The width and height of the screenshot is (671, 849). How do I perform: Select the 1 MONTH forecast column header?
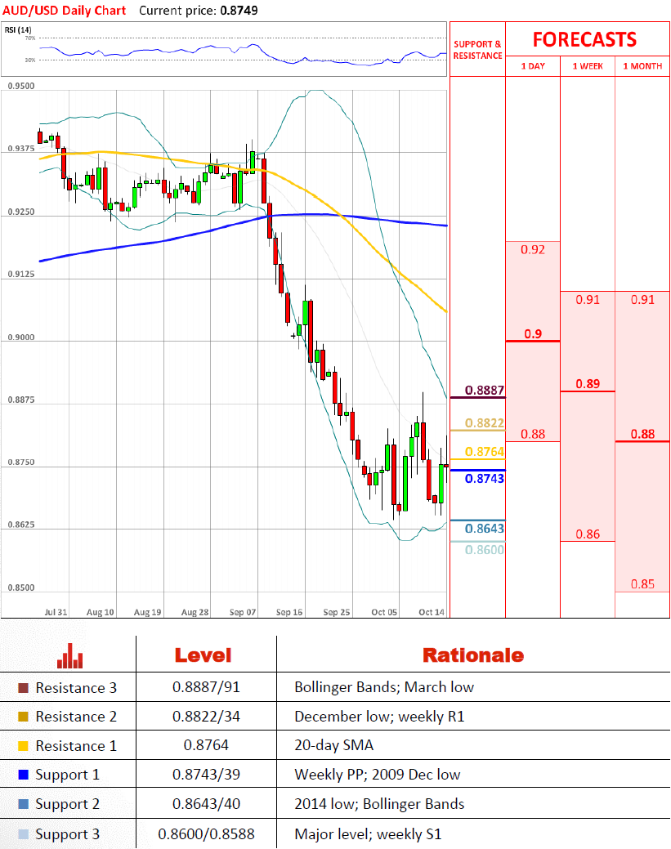click(642, 66)
